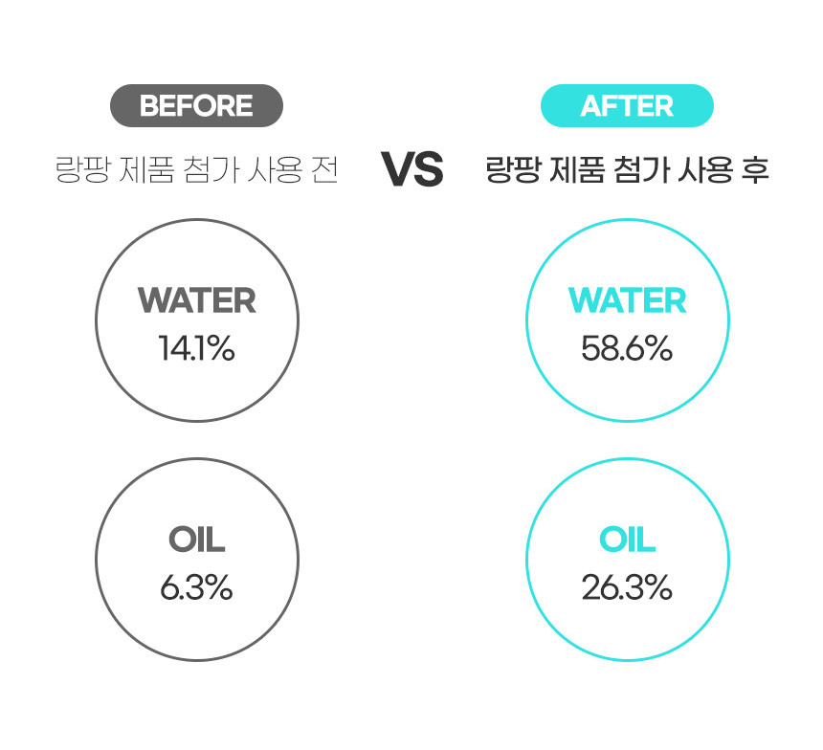
Task: Click the cyan AFTER badge
Action: click(x=627, y=105)
